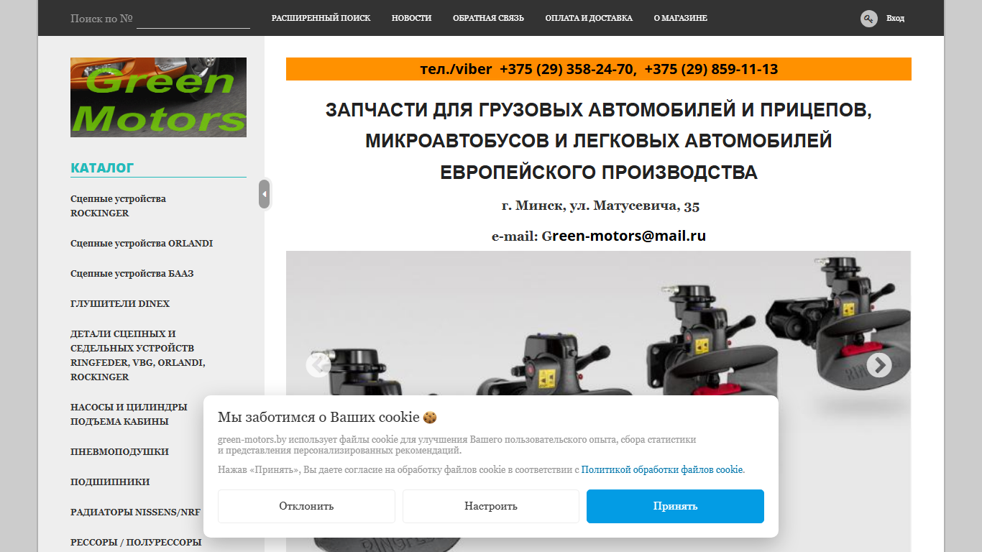Click the address г. Минск, ул. Матусевича, 35
982x552 pixels.
coord(600,206)
